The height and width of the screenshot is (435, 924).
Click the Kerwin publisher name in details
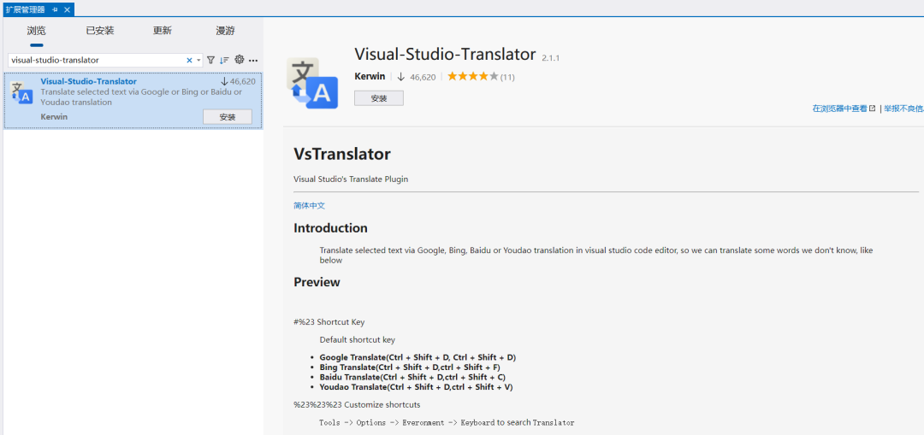coord(370,77)
